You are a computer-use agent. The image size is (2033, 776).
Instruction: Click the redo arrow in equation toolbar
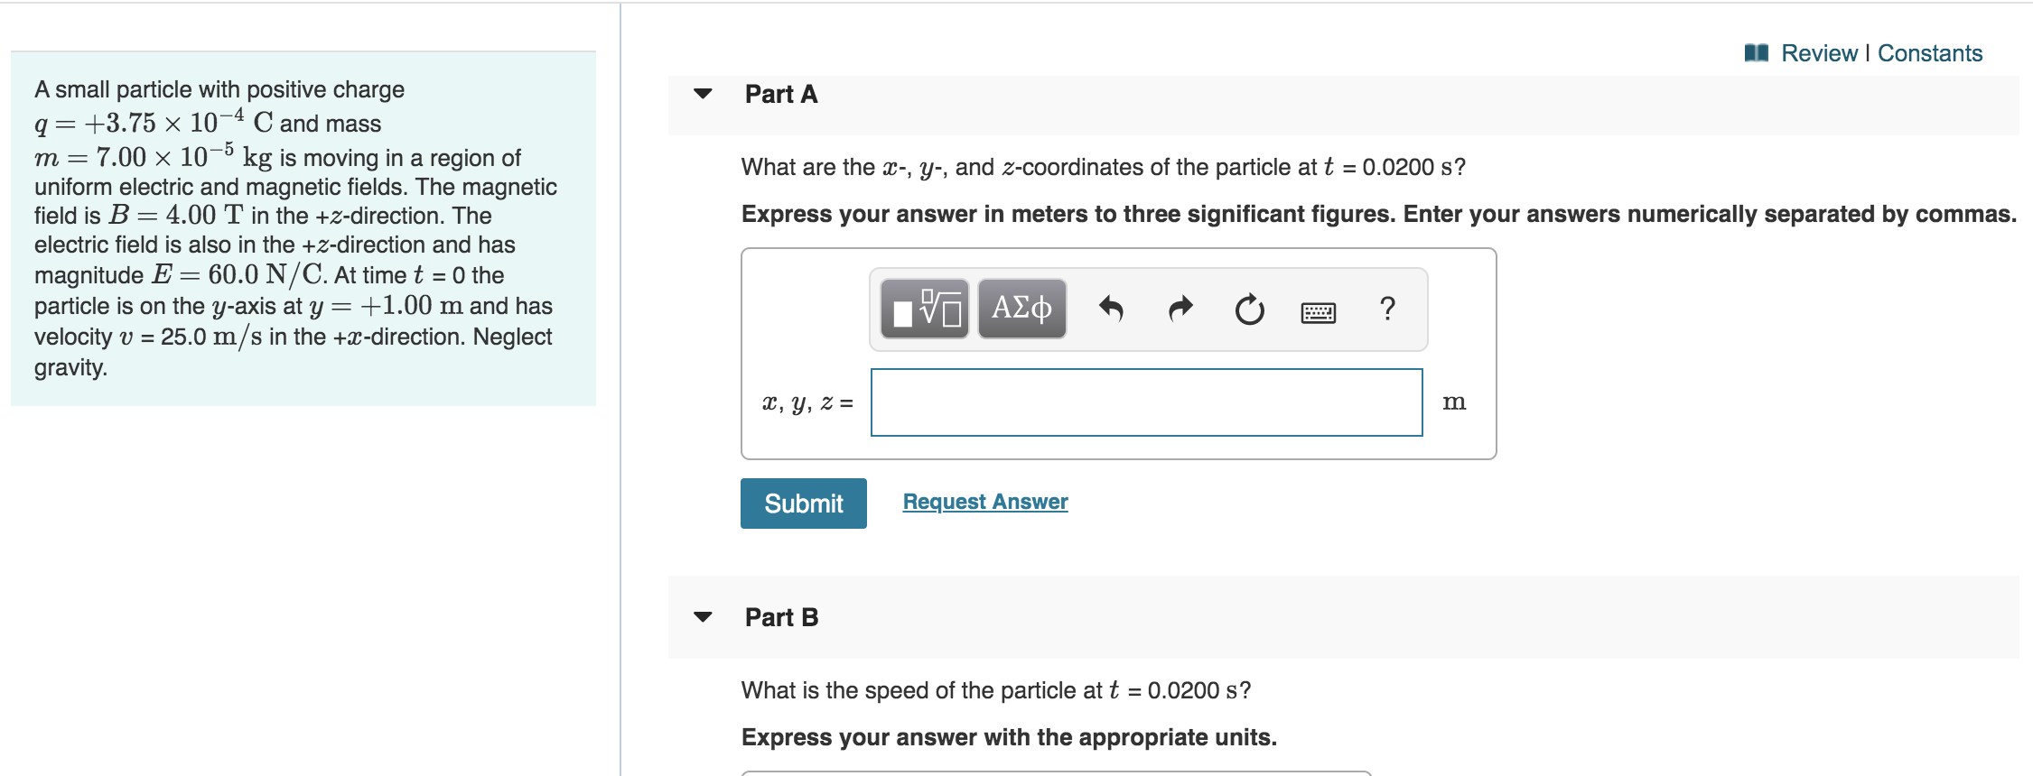click(x=1179, y=309)
